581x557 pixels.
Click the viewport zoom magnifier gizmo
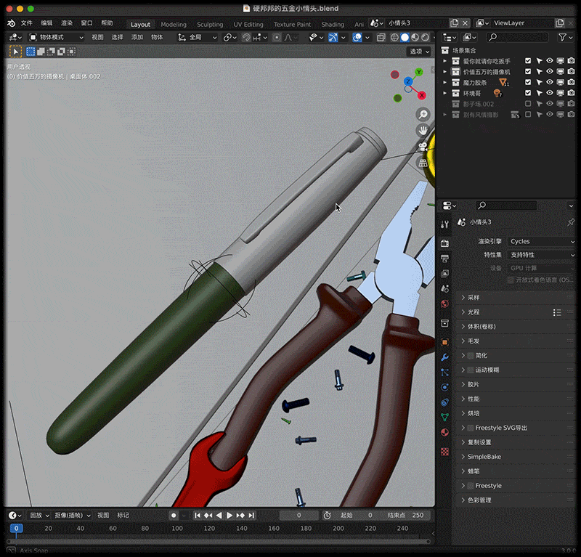(423, 114)
